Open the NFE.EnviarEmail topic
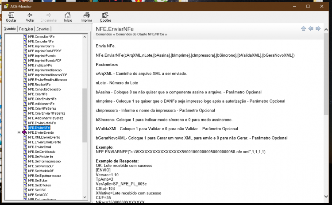The width and height of the screenshot is (332, 205). (x=39, y=147)
